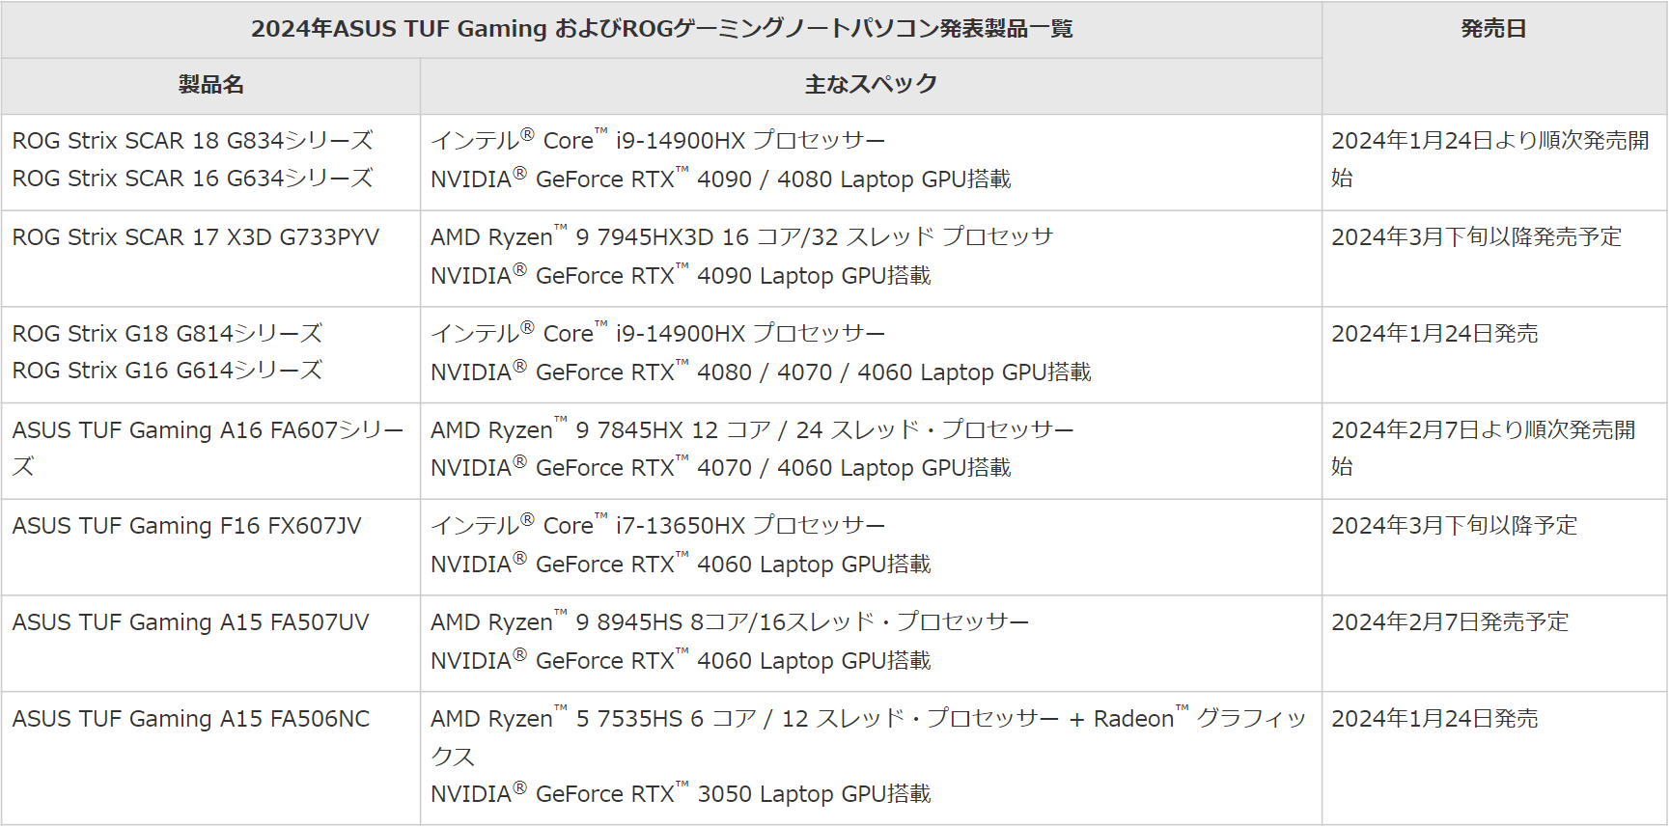1670x827 pixels.
Task: Click the "主なスペック" column header
Action: click(871, 85)
